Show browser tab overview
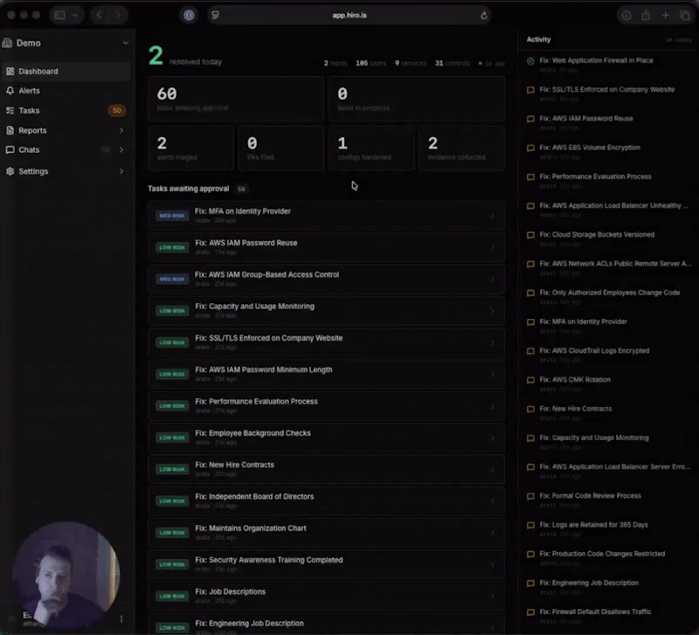The width and height of the screenshot is (699, 635). click(685, 16)
